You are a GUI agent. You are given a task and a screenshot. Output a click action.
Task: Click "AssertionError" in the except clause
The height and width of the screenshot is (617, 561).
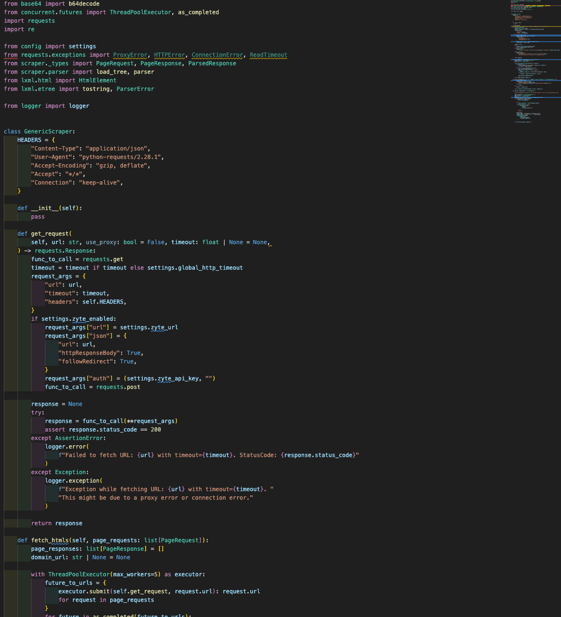point(79,438)
